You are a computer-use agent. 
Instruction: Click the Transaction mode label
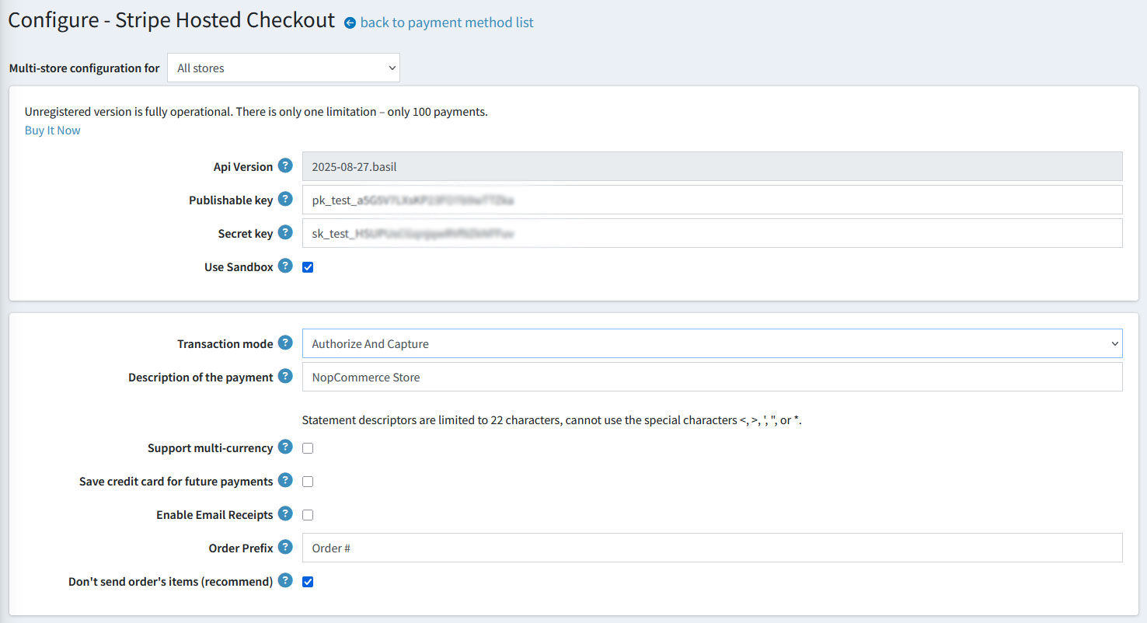(225, 343)
